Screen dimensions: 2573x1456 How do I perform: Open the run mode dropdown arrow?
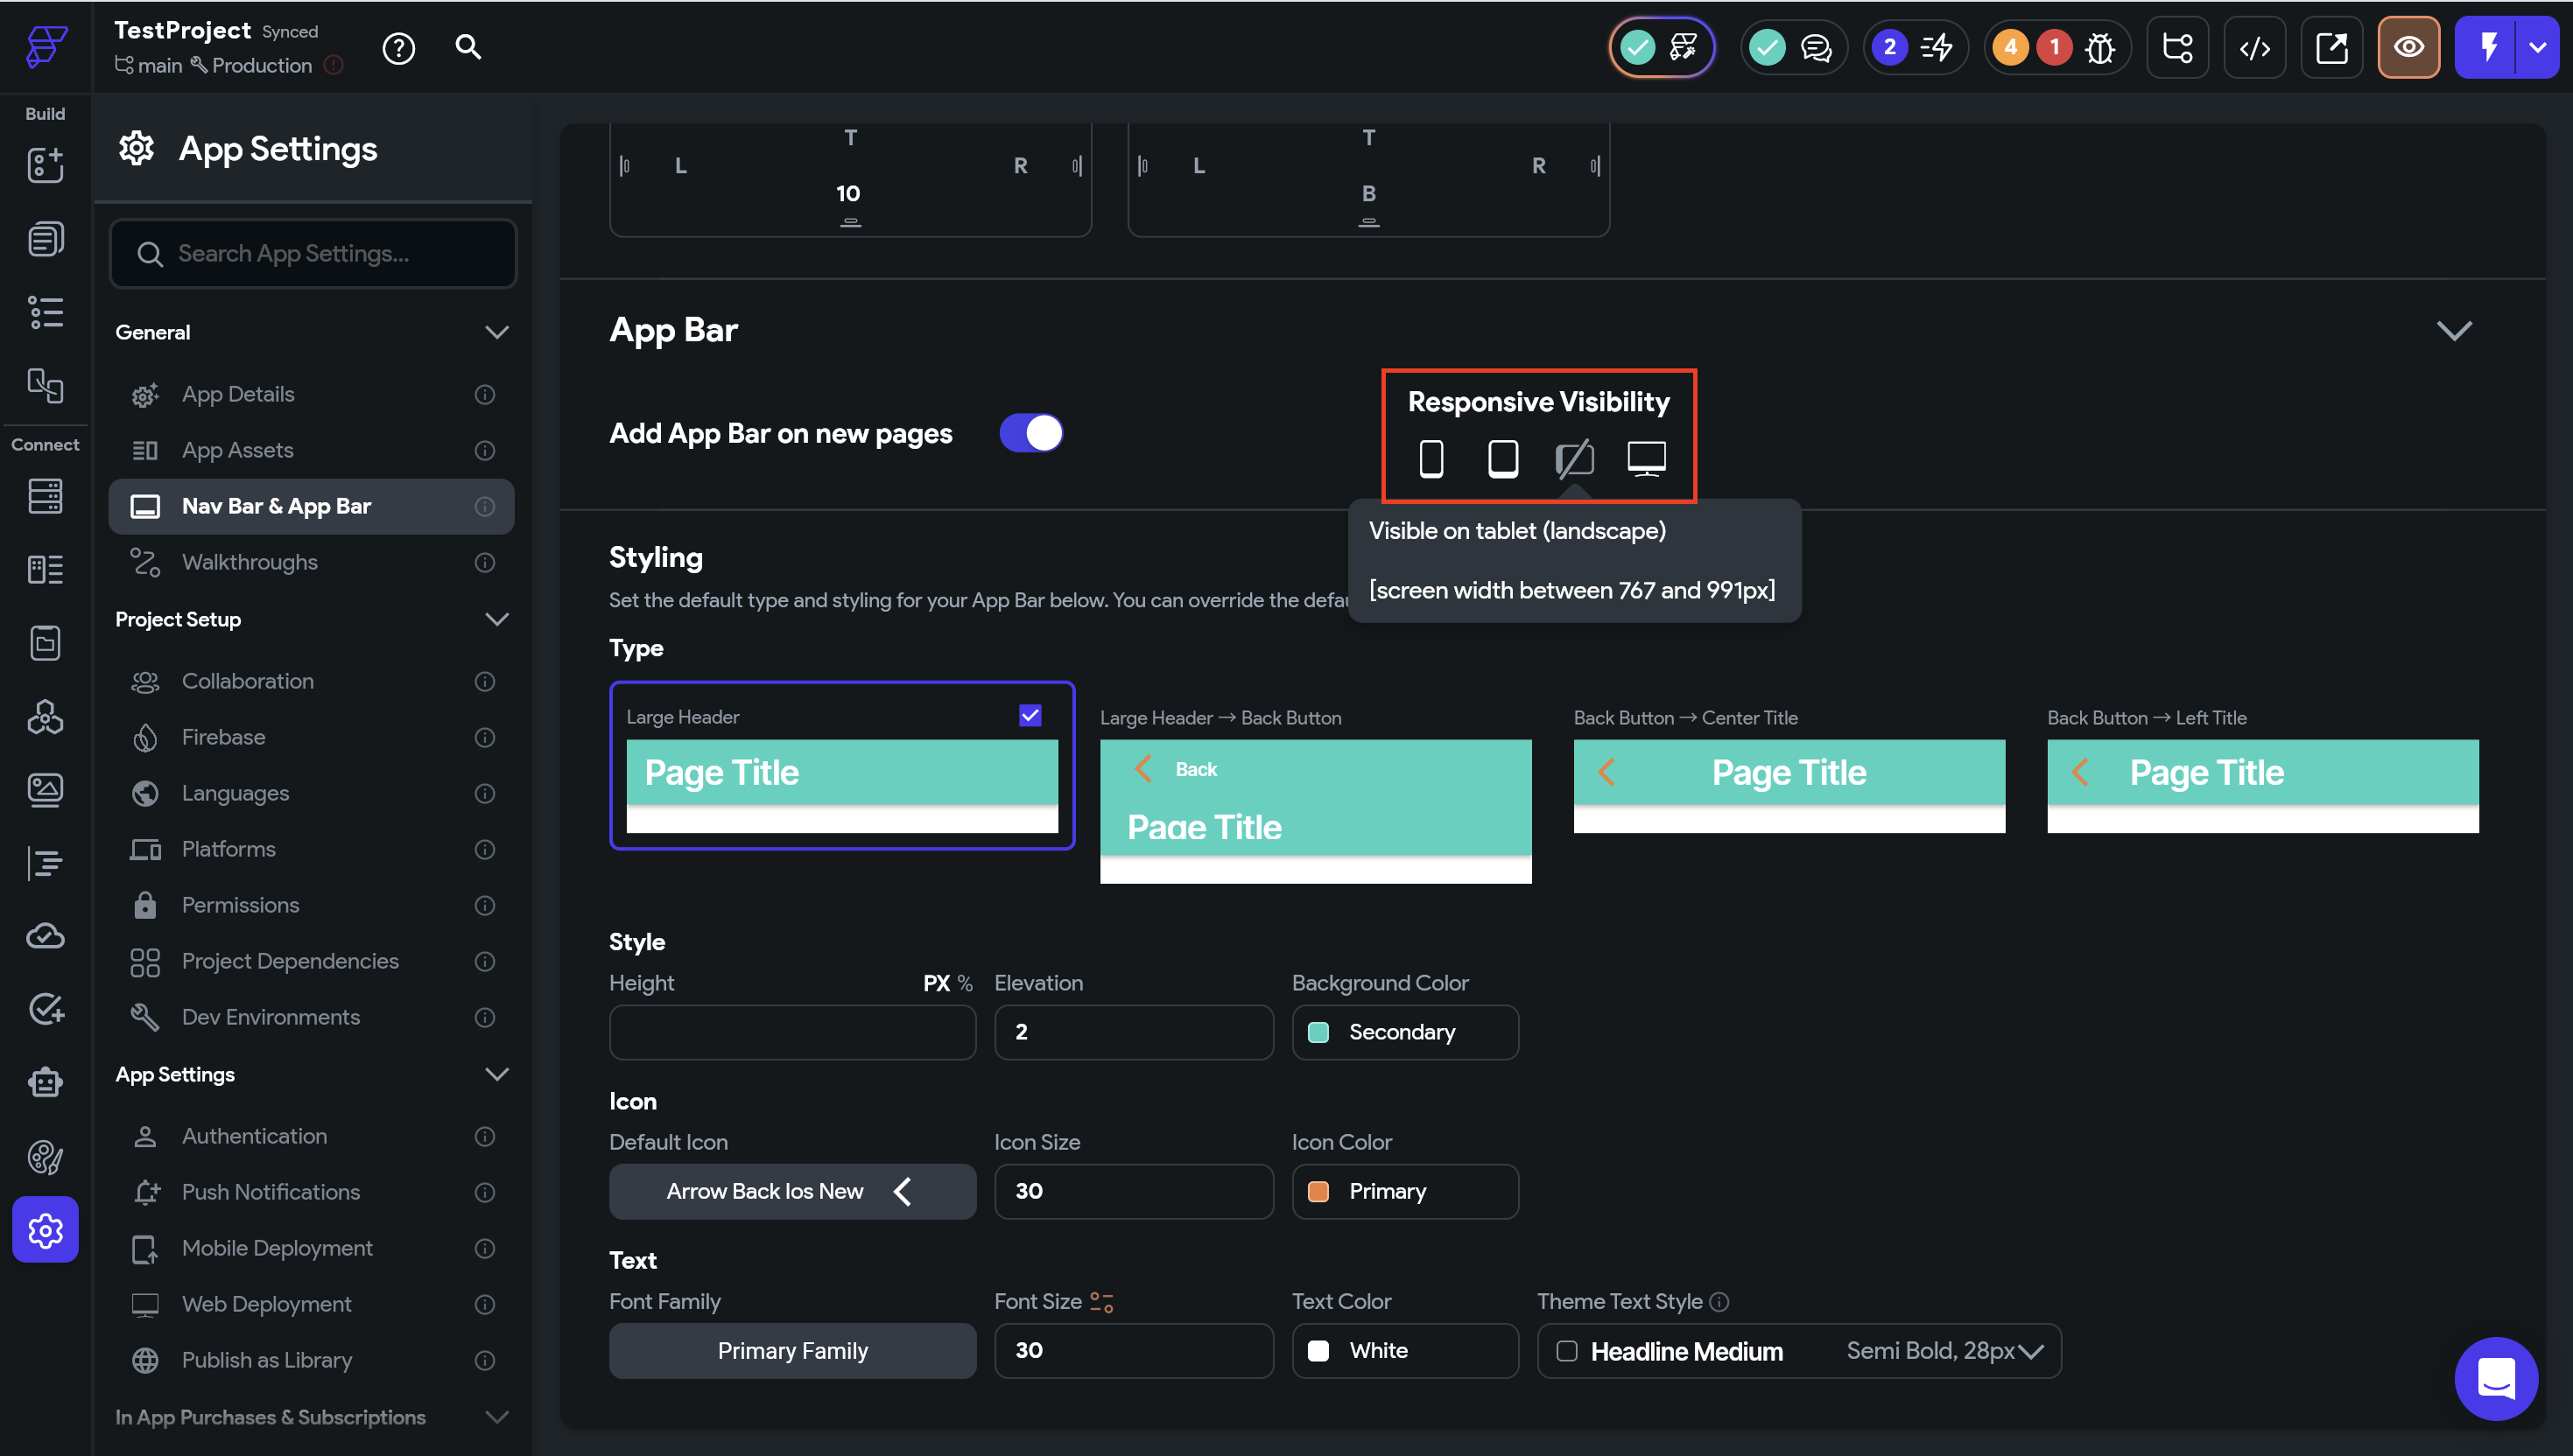(x=2538, y=47)
